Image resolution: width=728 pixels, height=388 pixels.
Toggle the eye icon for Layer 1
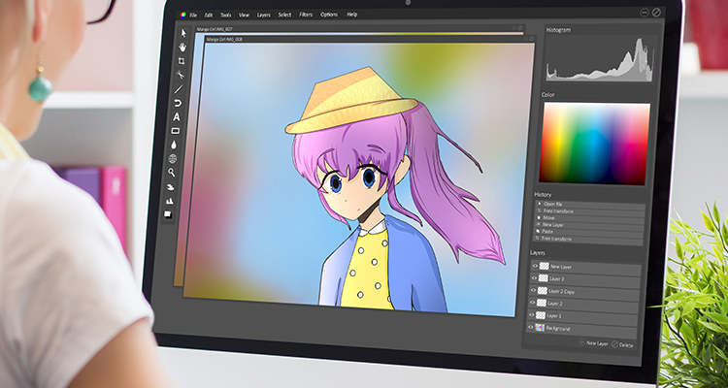coord(532,314)
